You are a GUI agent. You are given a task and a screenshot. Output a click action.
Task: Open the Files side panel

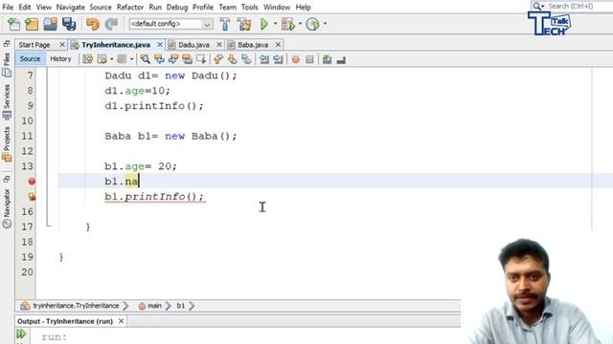[x=7, y=65]
